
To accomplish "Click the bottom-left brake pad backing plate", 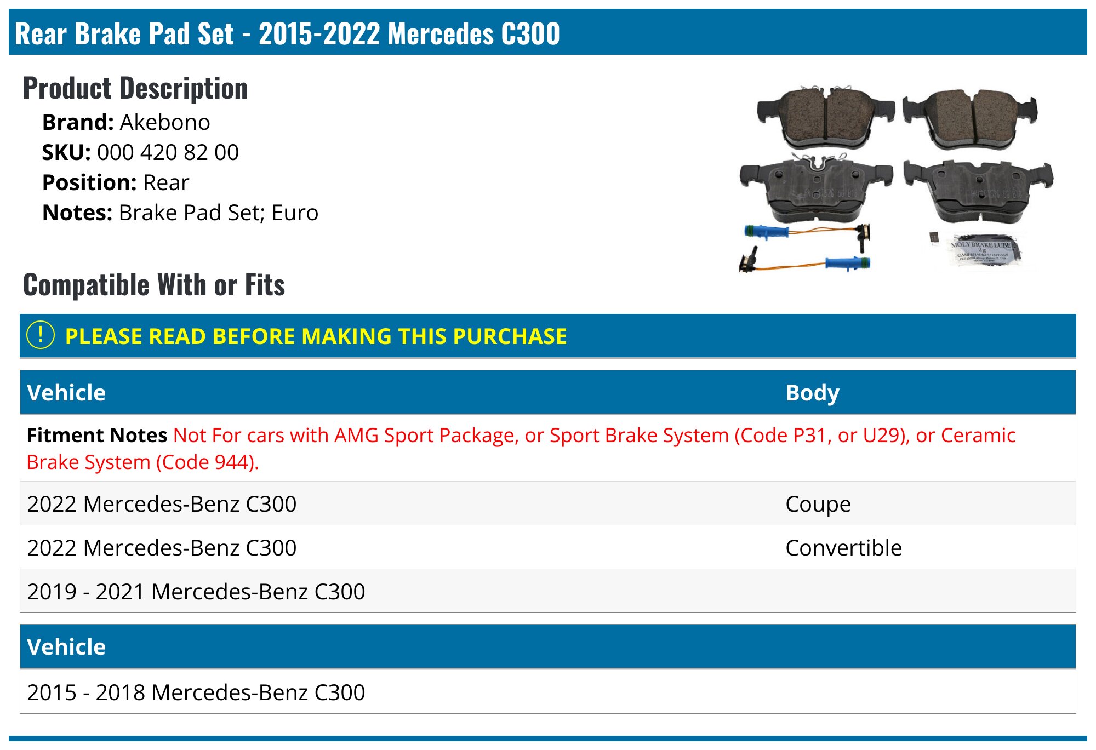I will [817, 189].
